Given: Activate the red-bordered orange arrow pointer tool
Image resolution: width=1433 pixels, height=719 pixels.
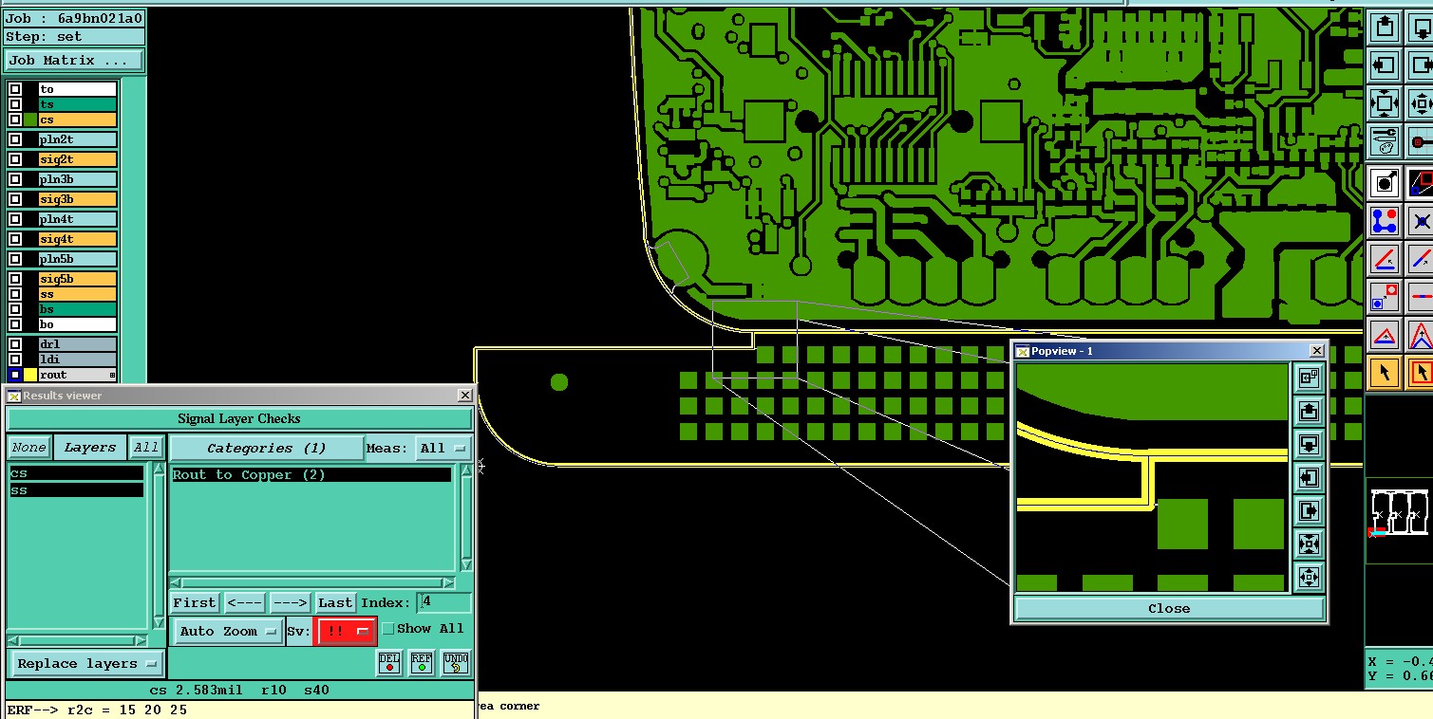Looking at the screenshot, I should click(1420, 372).
